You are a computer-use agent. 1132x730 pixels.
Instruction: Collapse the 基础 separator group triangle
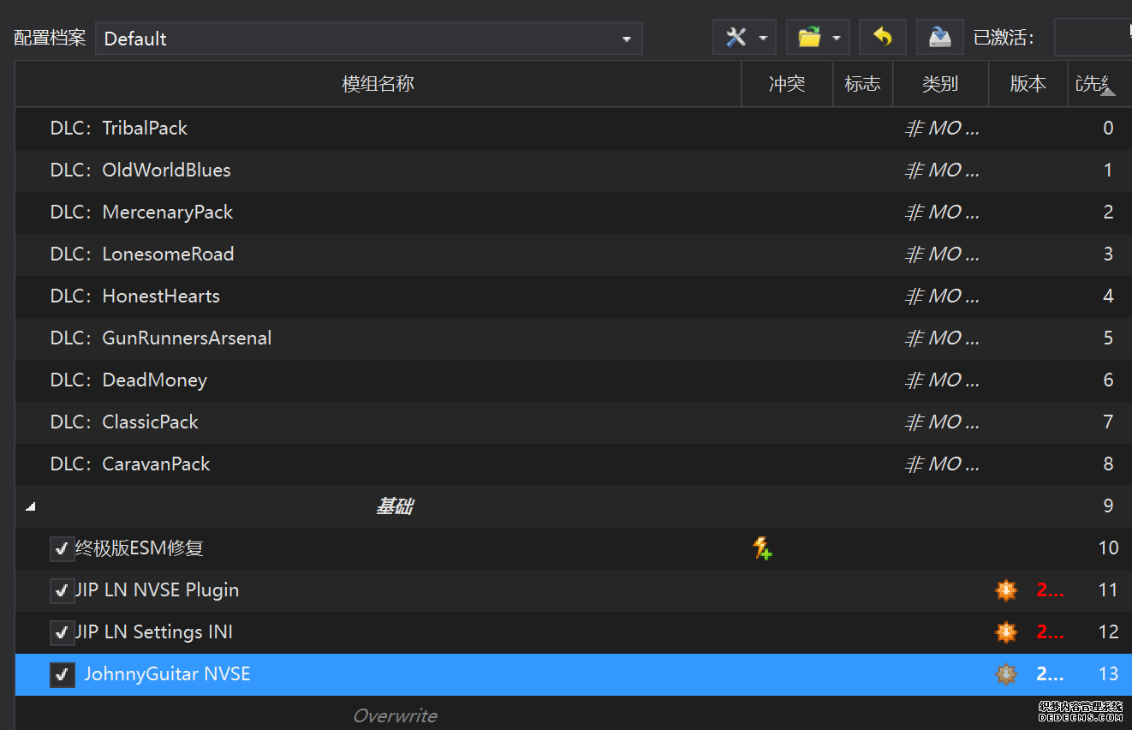tap(31, 507)
